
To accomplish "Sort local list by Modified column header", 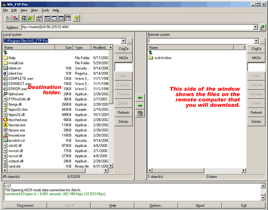I will tap(100, 47).
